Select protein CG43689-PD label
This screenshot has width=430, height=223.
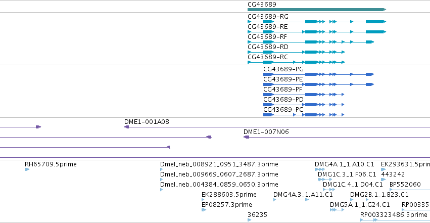tap(283, 100)
